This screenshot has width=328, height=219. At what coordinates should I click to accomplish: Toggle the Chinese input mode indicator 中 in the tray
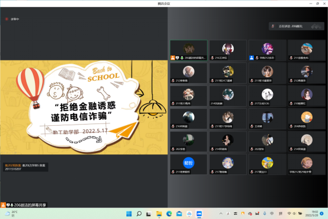click(272, 214)
